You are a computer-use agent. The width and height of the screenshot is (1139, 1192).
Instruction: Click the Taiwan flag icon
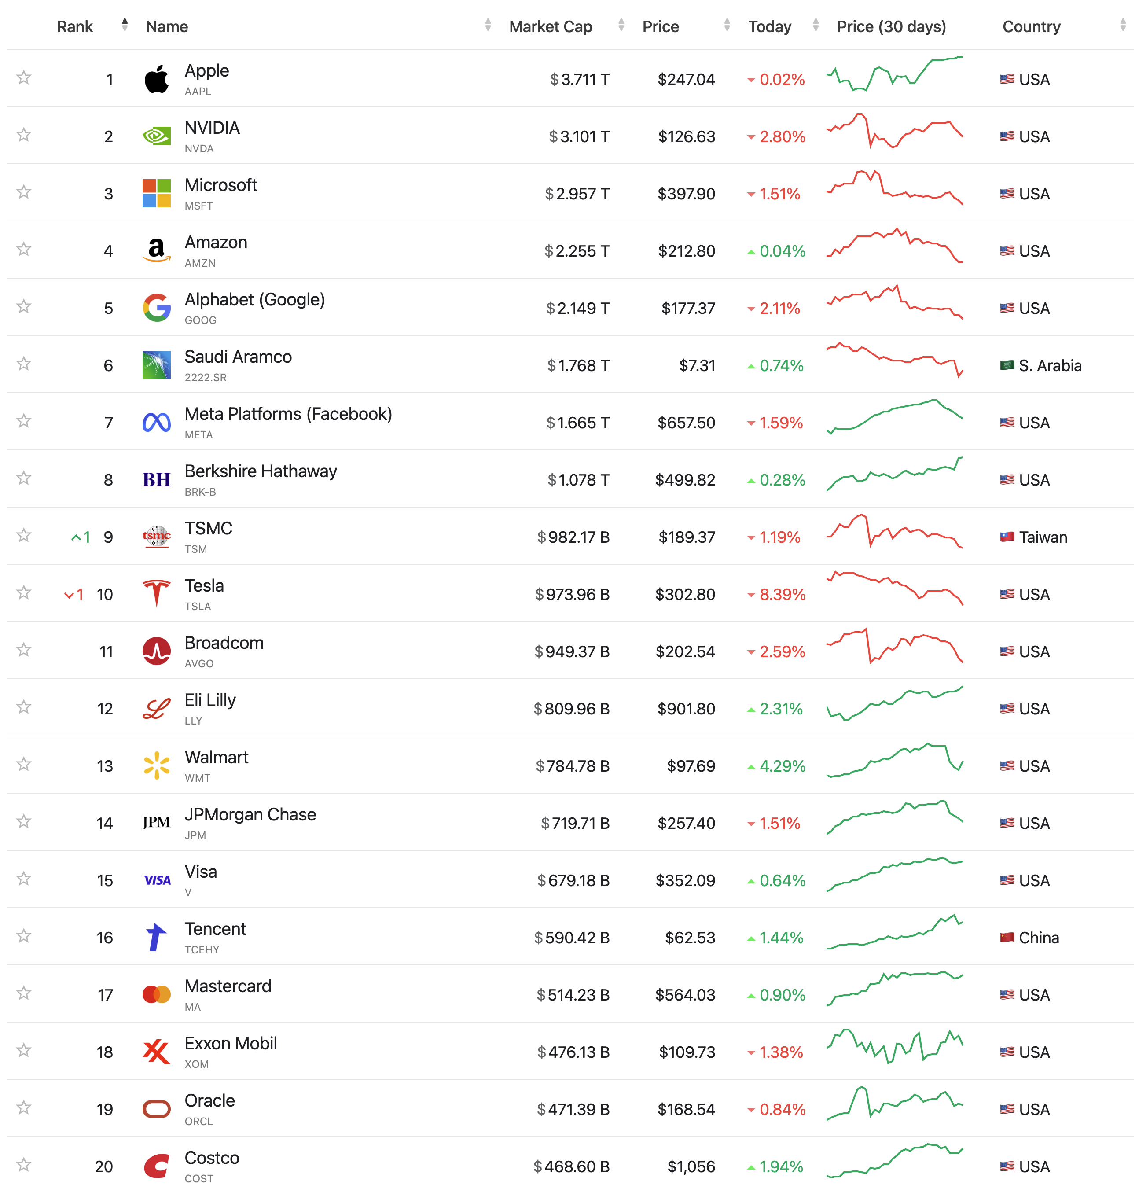[1007, 537]
